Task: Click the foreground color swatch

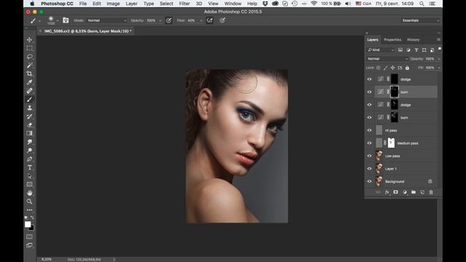Action: (28, 224)
